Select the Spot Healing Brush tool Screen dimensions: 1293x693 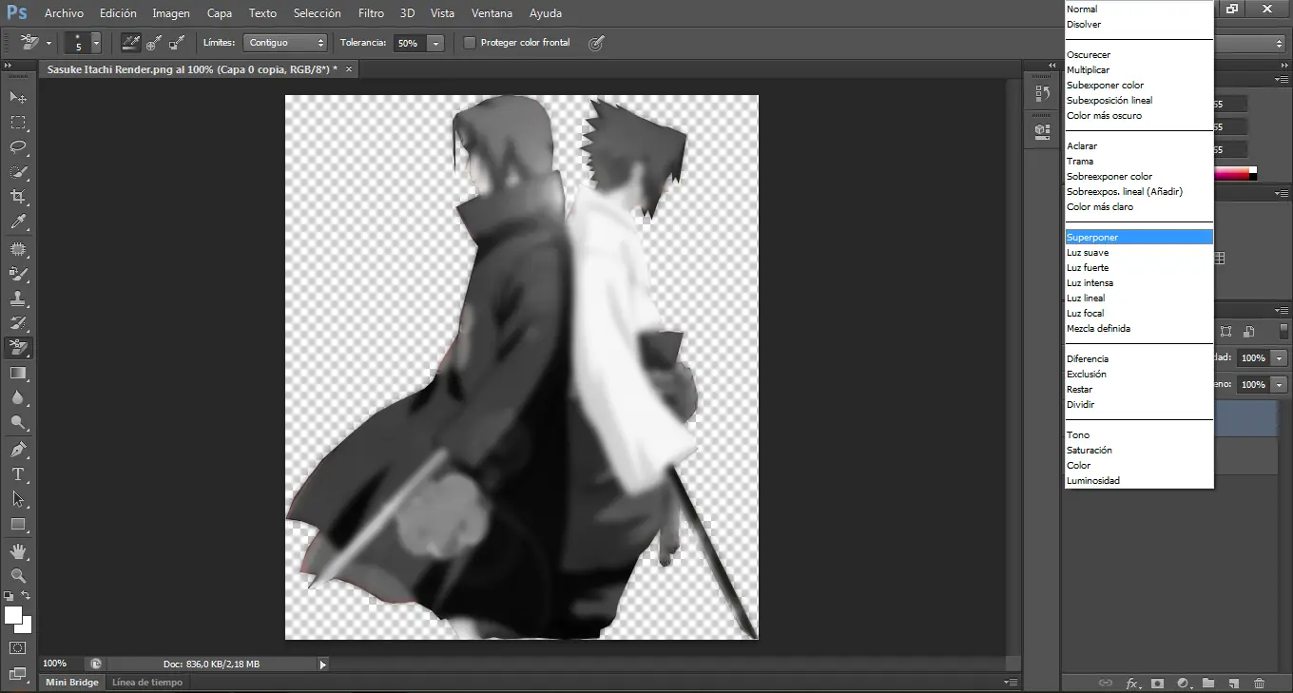coord(18,249)
